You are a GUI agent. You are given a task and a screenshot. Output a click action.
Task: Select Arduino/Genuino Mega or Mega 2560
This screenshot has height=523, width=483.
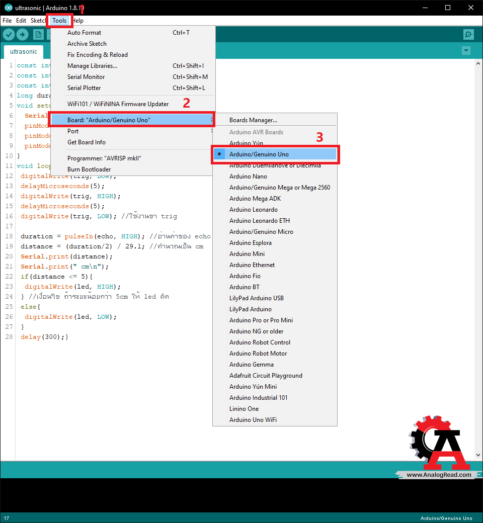[x=275, y=188]
